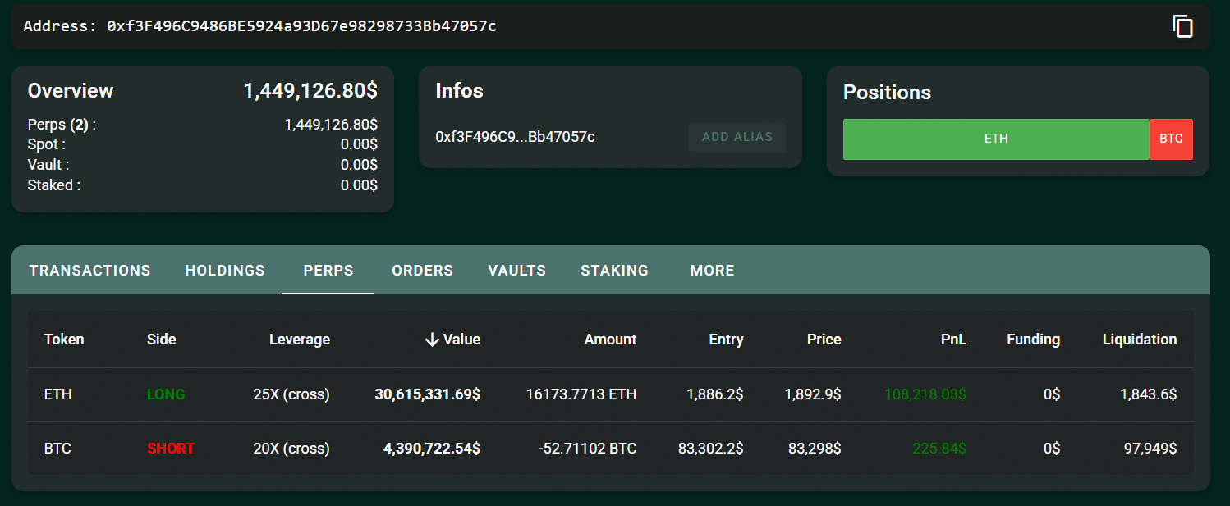This screenshot has width=1230, height=506.
Task: Click the sort arrow beside Value header
Action: (x=432, y=340)
